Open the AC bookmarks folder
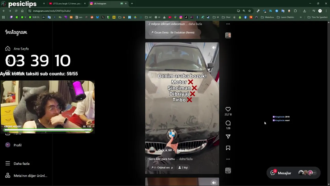330x186 pixels. coord(148,17)
